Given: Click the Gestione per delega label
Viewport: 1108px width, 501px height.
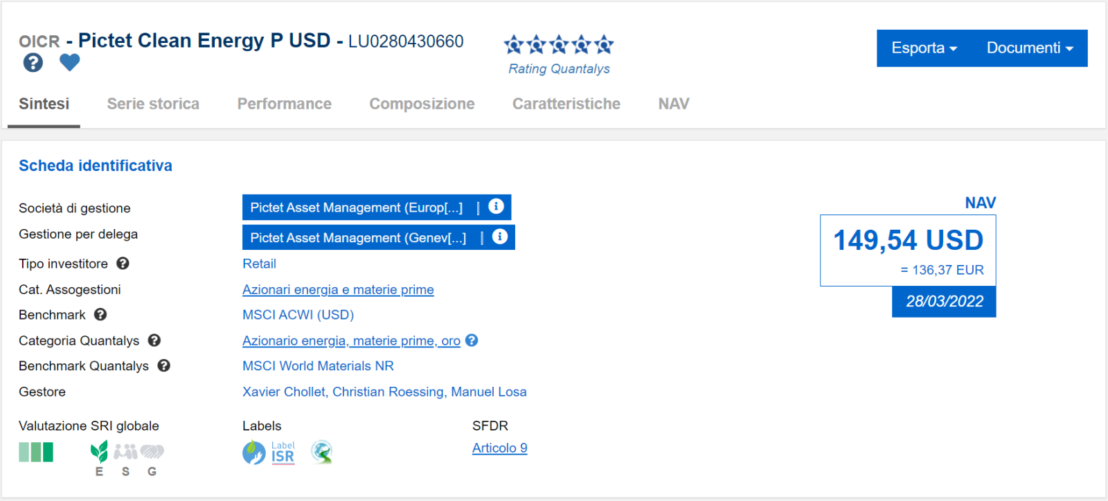Looking at the screenshot, I should click(x=78, y=235).
